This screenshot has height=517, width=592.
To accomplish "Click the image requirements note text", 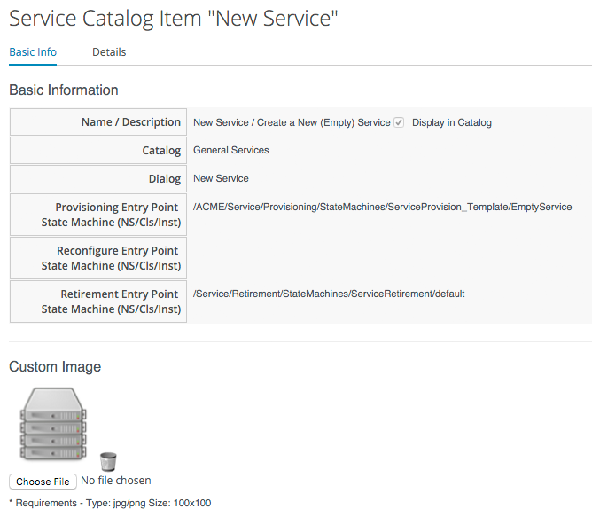I will point(110,503).
